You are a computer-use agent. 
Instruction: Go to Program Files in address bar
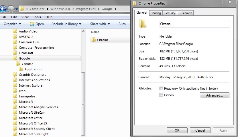click(x=86, y=9)
